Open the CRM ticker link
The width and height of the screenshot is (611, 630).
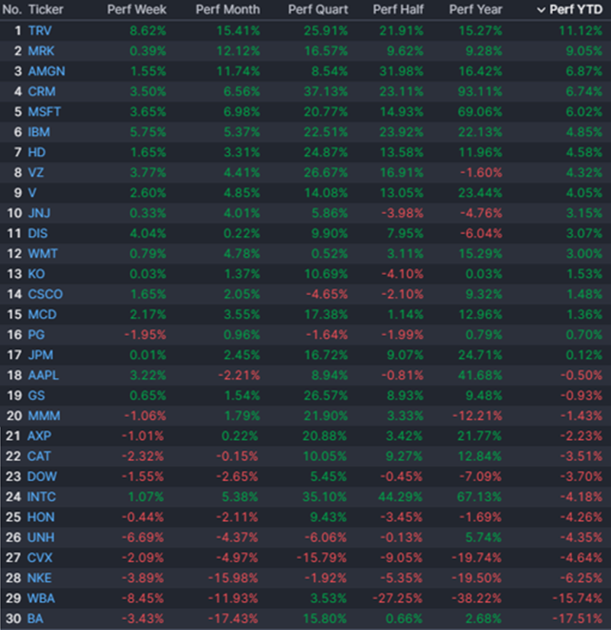point(42,92)
